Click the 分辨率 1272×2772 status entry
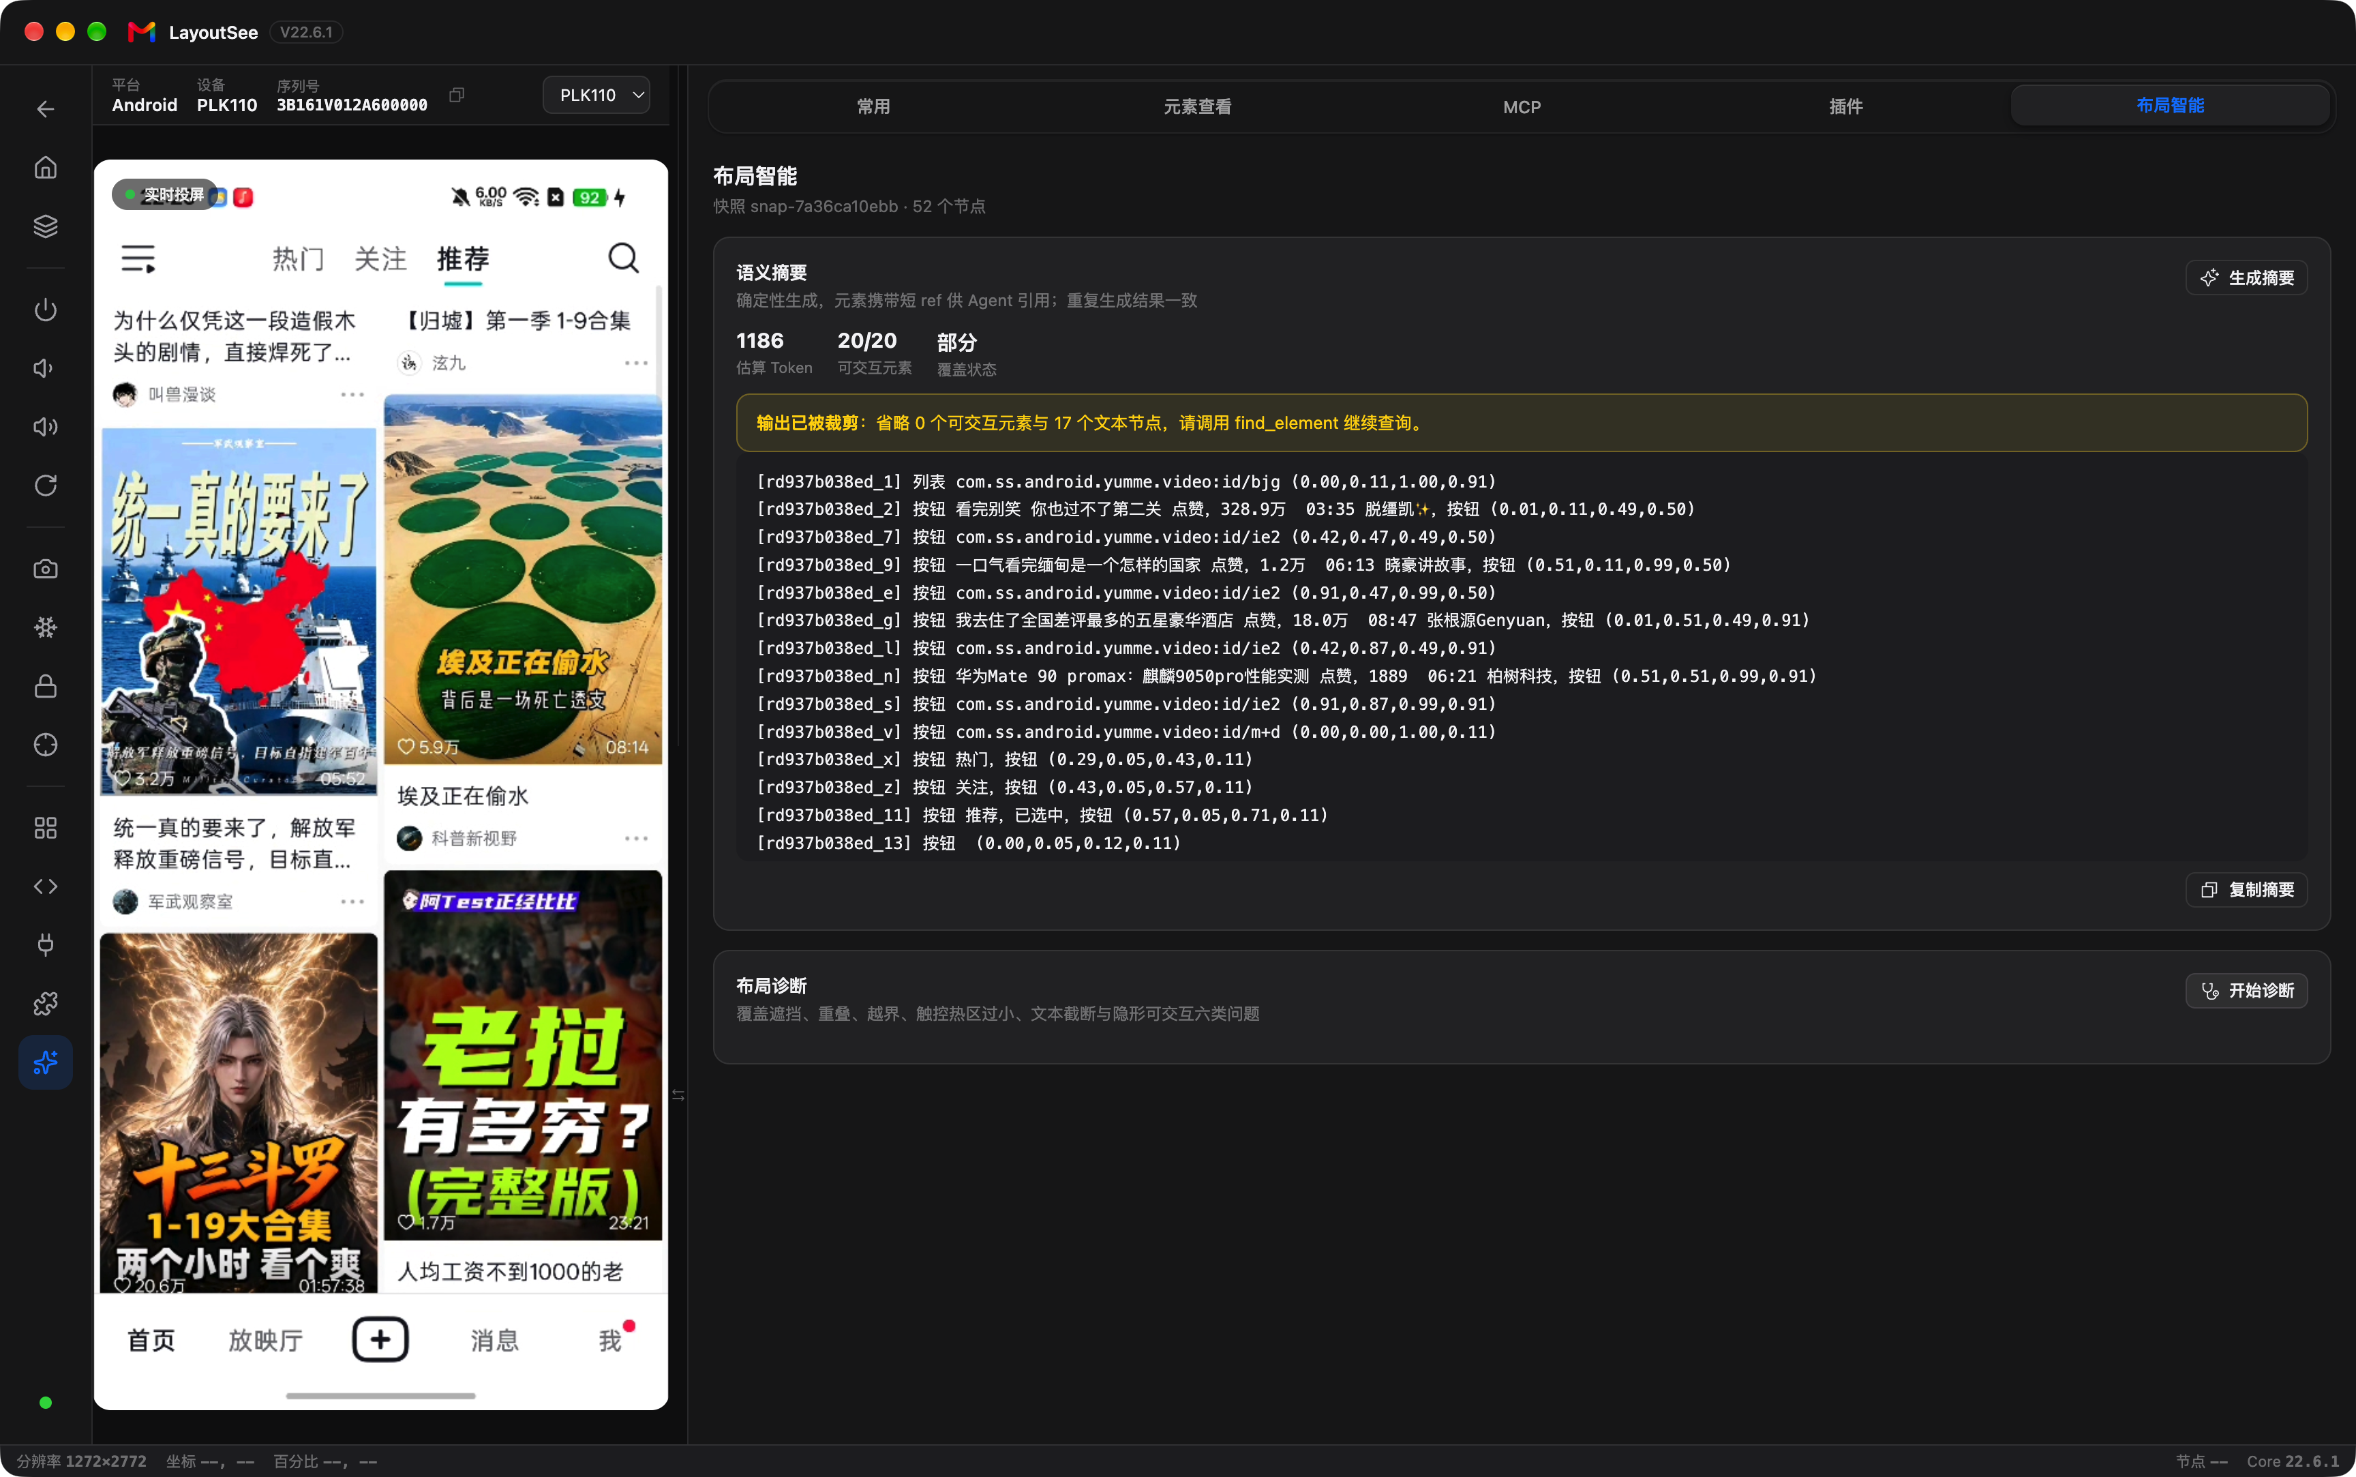The image size is (2356, 1477). click(81, 1461)
